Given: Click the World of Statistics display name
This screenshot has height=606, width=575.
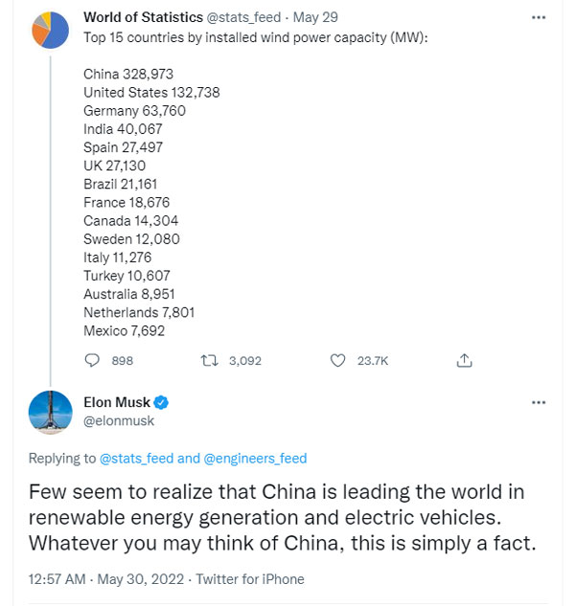Looking at the screenshot, I should (x=143, y=17).
